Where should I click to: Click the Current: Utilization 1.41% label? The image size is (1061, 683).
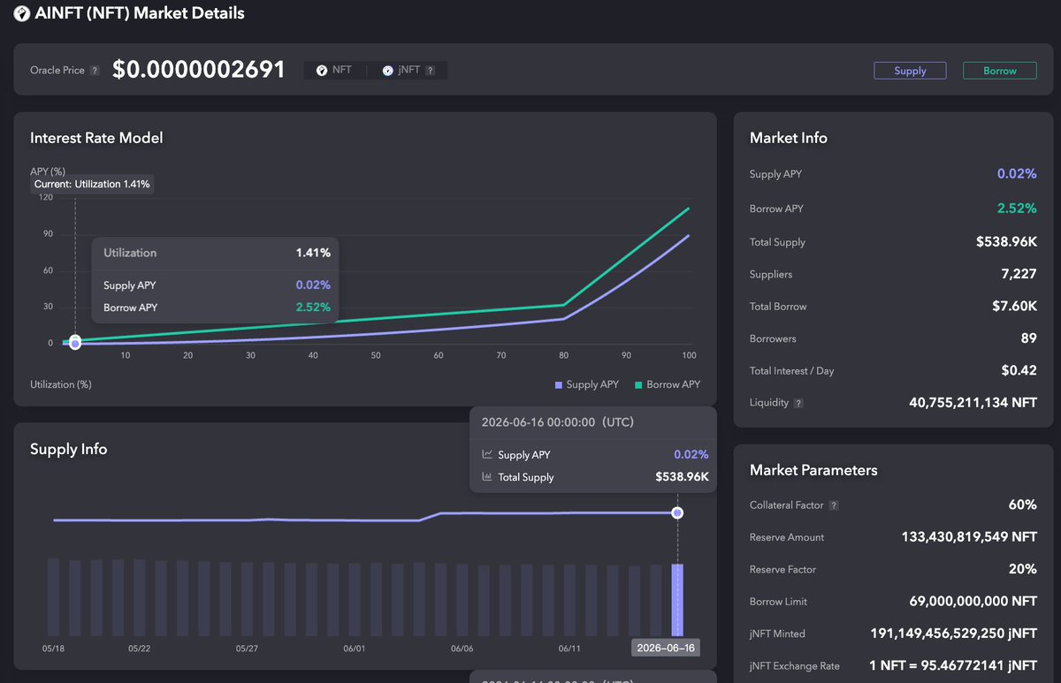tap(92, 184)
